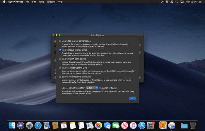The width and height of the screenshot is (205, 131).
Task: Enable Ignore POSIX permissions option
Action: (x=60, y=59)
